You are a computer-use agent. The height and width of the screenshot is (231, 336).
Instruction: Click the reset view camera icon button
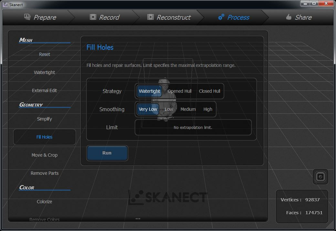[320, 177]
